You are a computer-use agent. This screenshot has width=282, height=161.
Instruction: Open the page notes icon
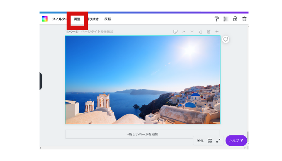pos(175,32)
